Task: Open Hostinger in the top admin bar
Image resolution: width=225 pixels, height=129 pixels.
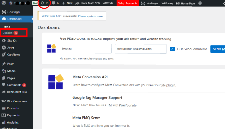Action: [x=150, y=3]
